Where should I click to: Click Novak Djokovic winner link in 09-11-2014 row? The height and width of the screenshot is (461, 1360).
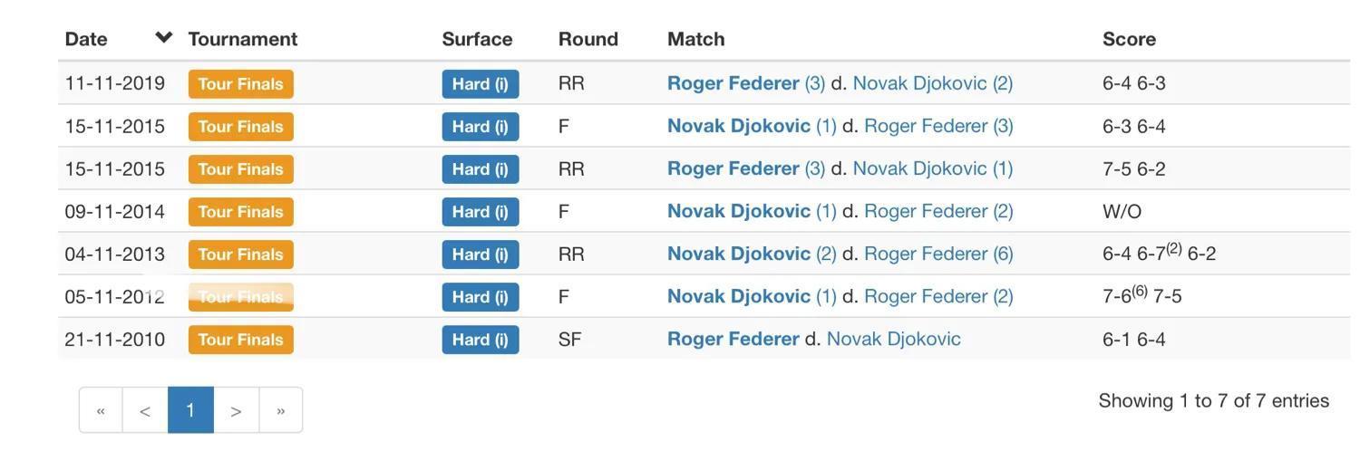(x=739, y=211)
